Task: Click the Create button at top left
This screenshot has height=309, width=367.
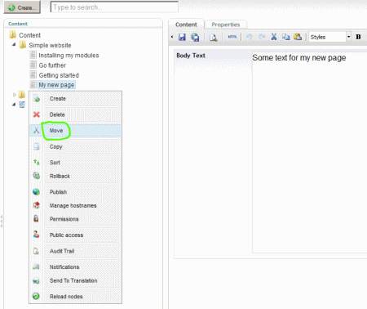Action: point(22,7)
